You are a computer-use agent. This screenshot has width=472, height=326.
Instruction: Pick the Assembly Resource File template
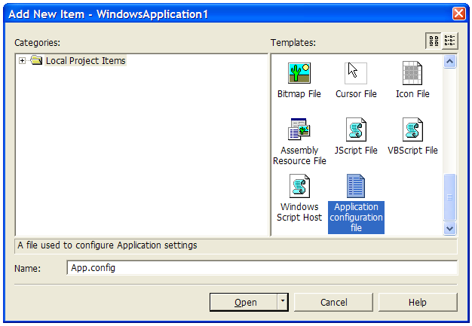tap(299, 130)
